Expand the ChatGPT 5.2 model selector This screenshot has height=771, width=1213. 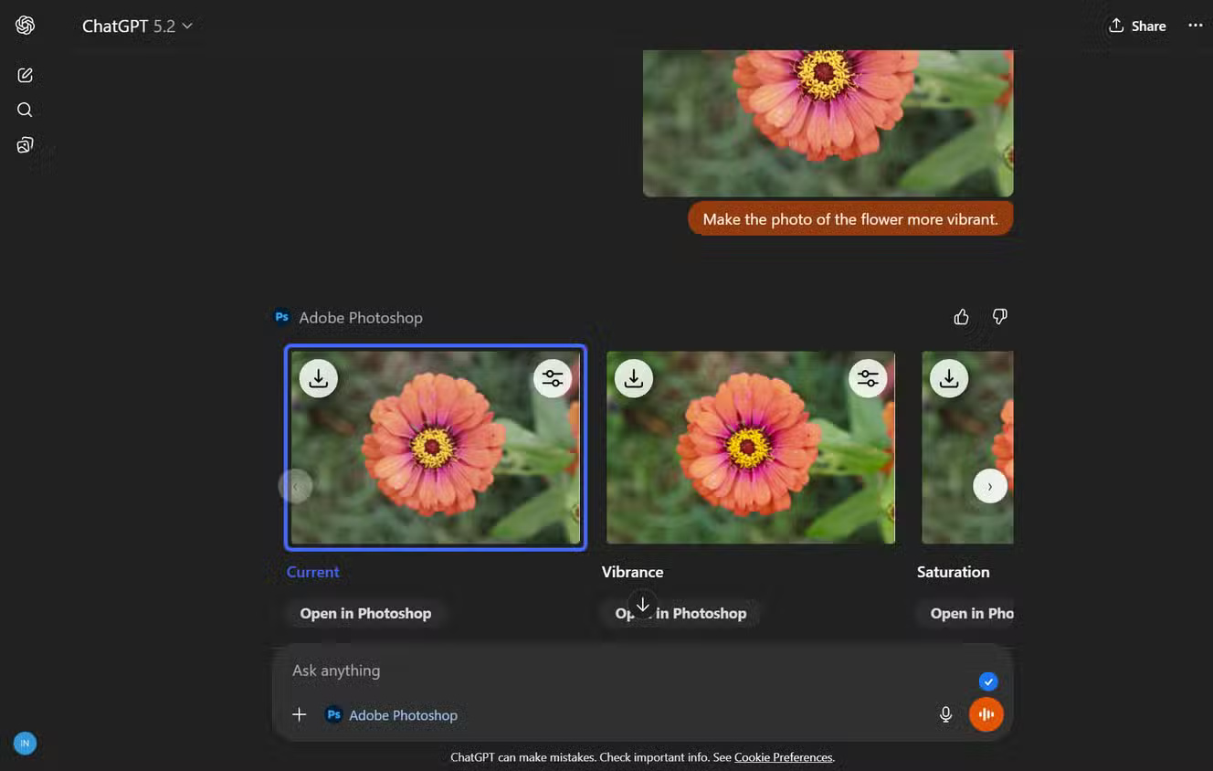tap(138, 26)
